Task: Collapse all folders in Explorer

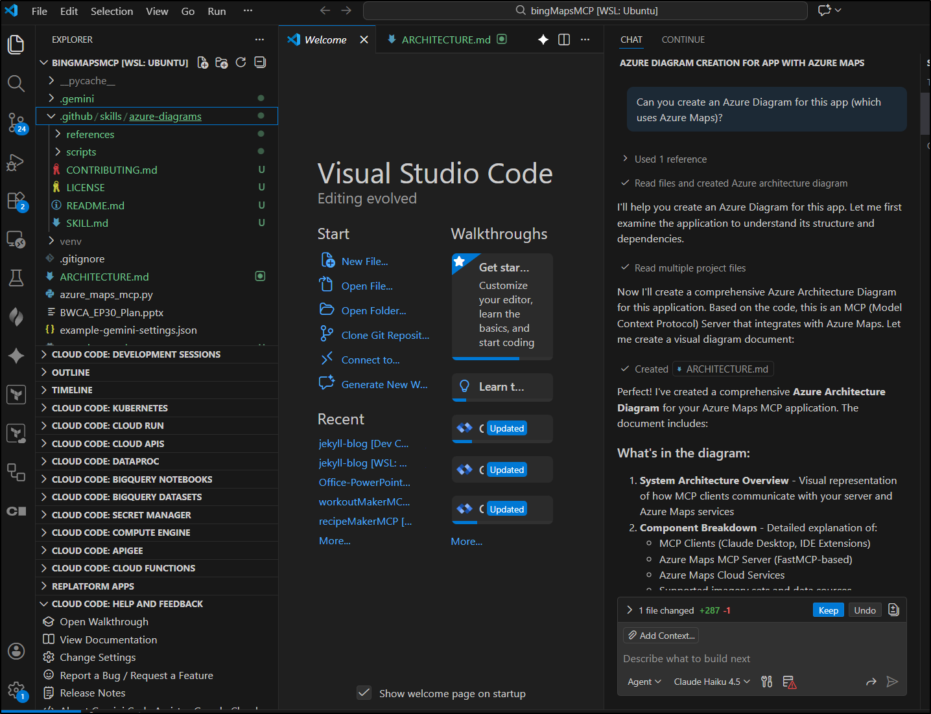Action: click(260, 63)
